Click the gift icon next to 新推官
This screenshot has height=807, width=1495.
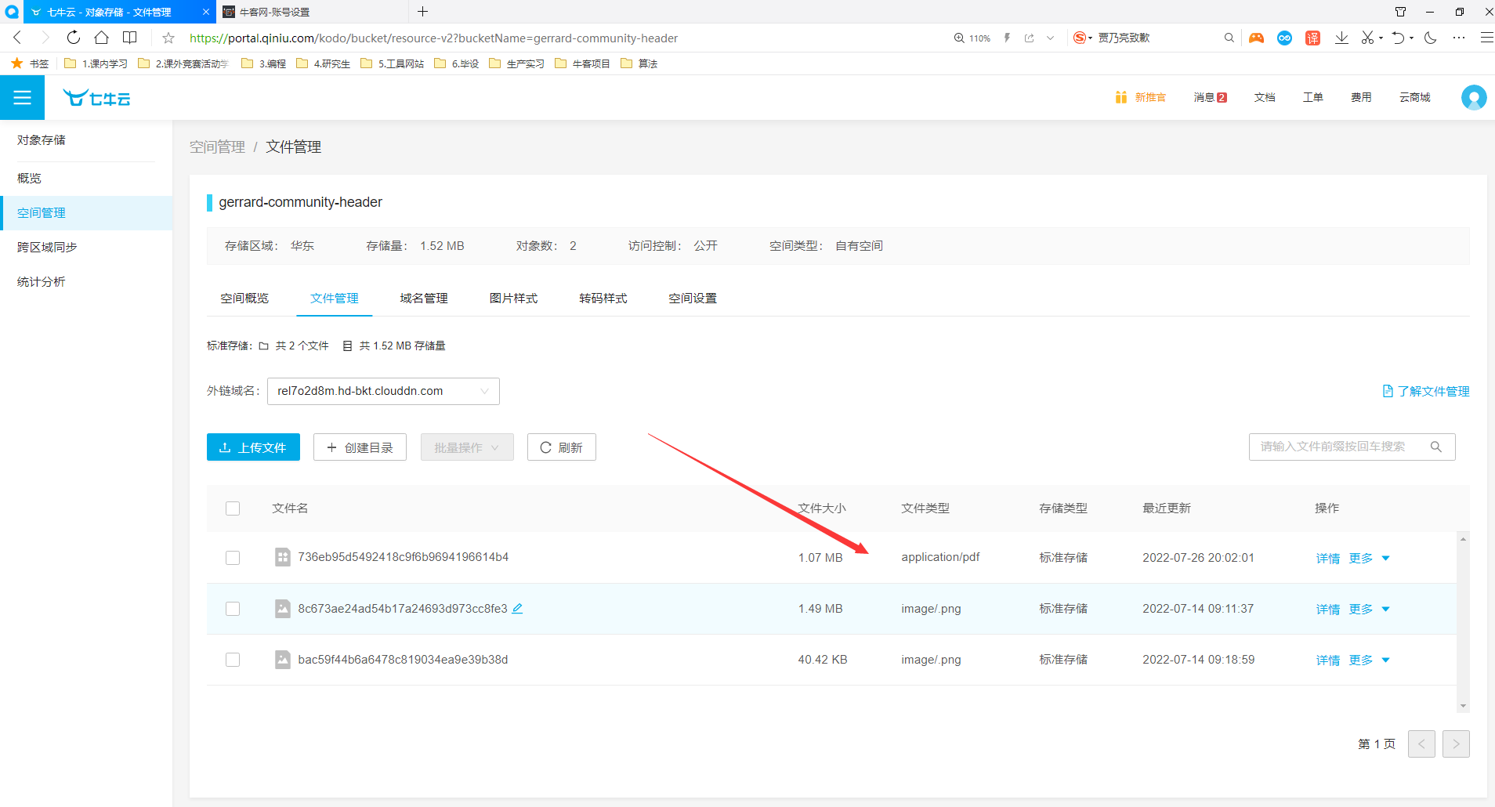click(x=1120, y=97)
